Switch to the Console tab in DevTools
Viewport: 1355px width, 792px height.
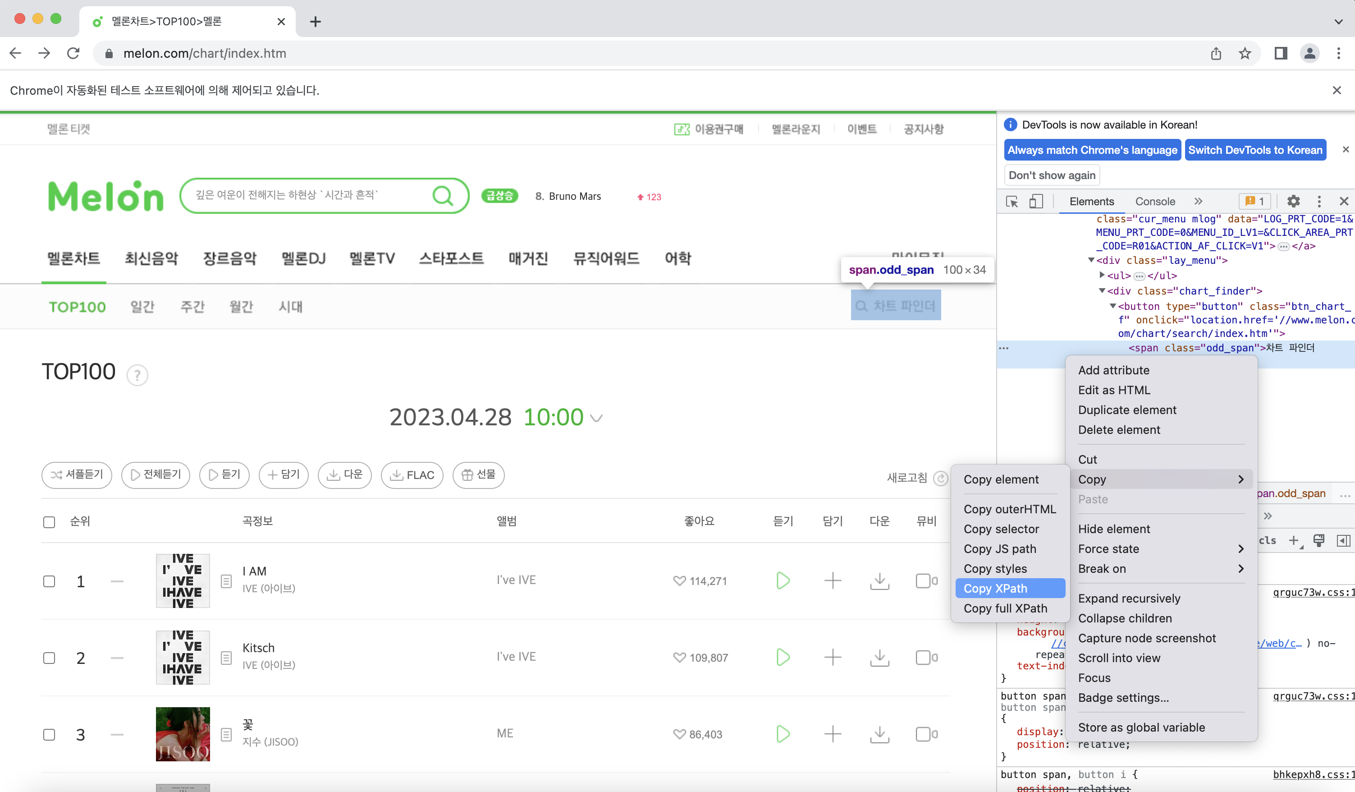click(1154, 201)
